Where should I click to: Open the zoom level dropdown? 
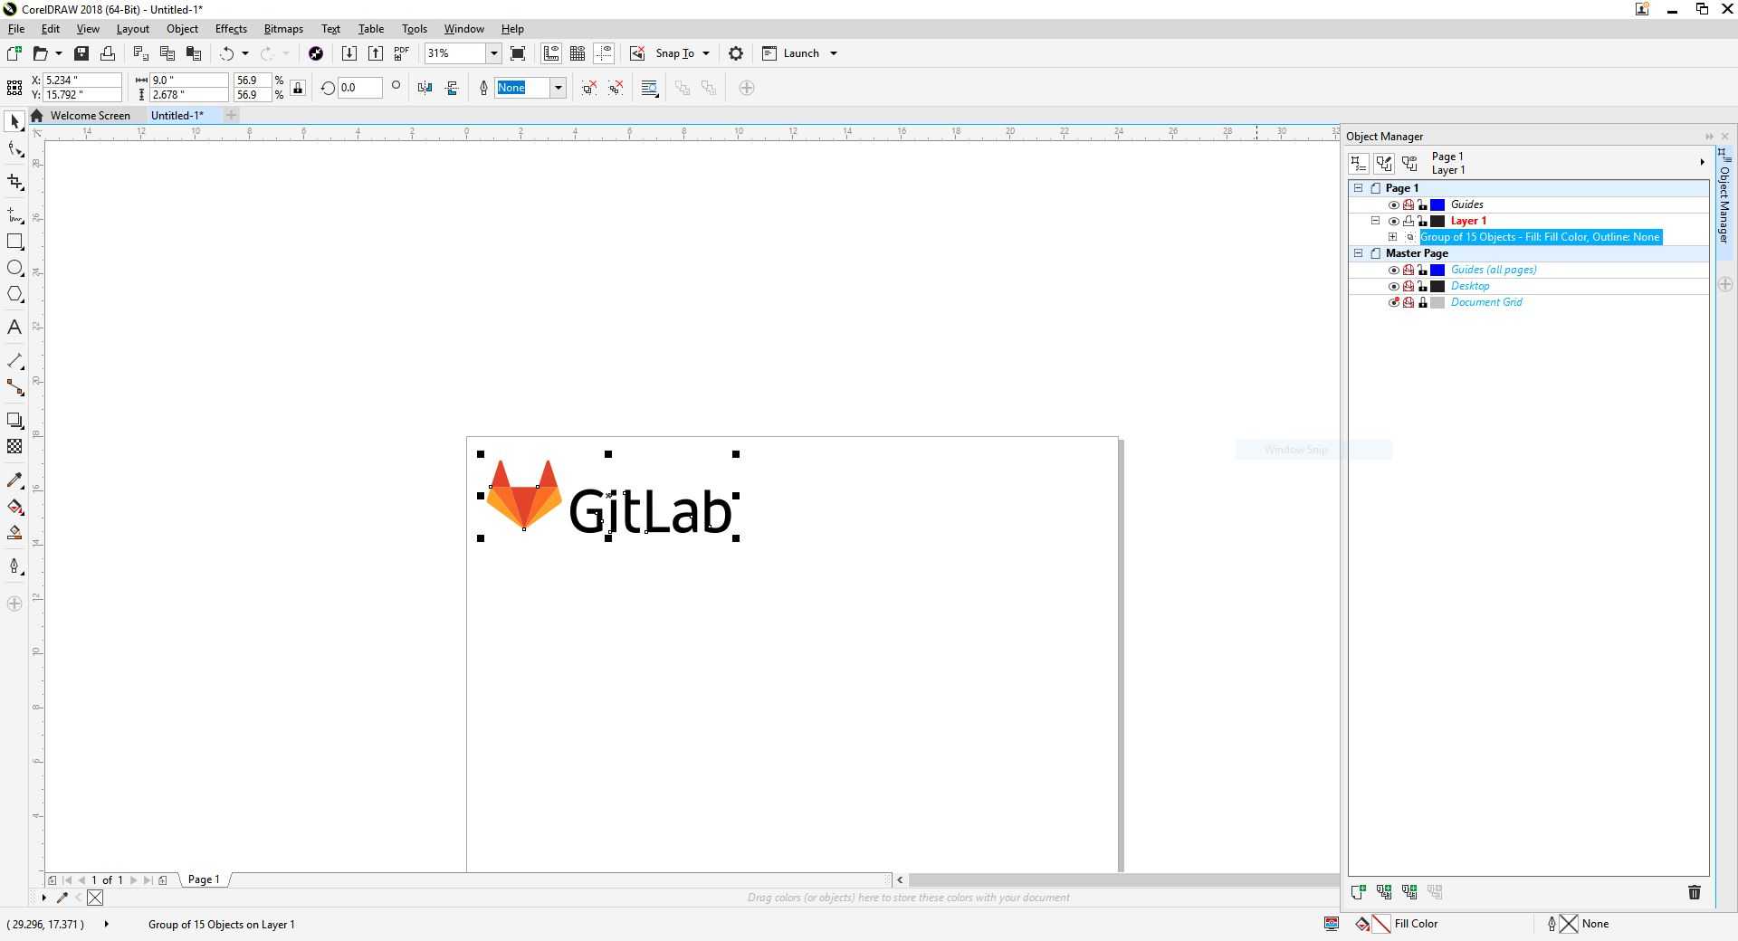(x=494, y=53)
